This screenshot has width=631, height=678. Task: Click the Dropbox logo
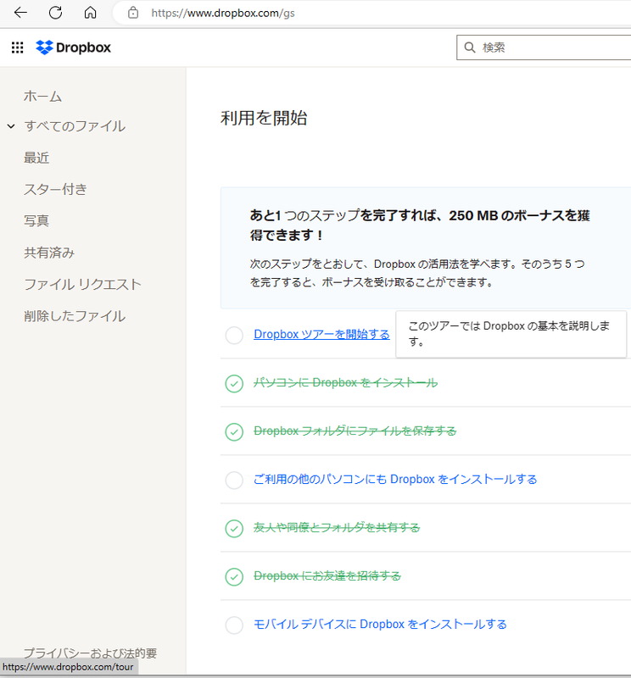[74, 47]
